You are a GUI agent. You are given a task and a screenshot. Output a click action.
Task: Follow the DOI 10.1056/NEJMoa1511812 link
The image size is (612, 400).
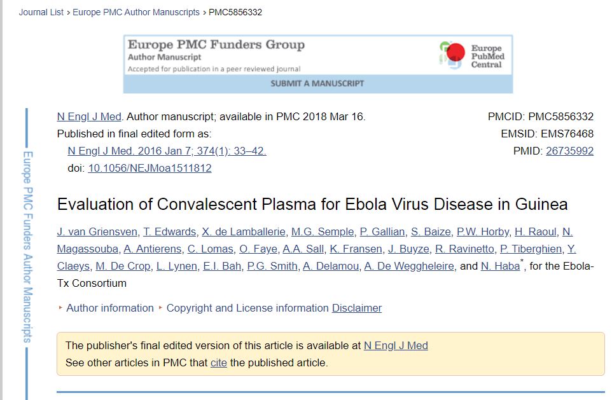point(150,169)
